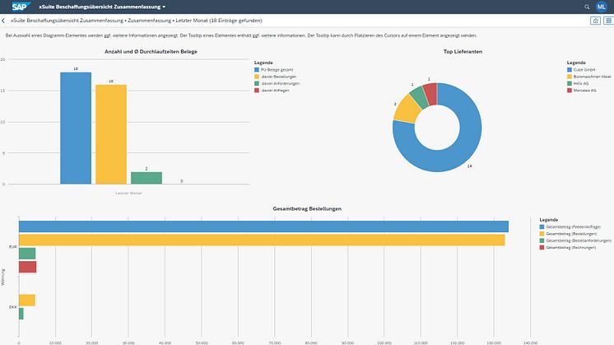
Task: Click 'davon Anfragen' red legend entry
Action: pyautogui.click(x=275, y=90)
